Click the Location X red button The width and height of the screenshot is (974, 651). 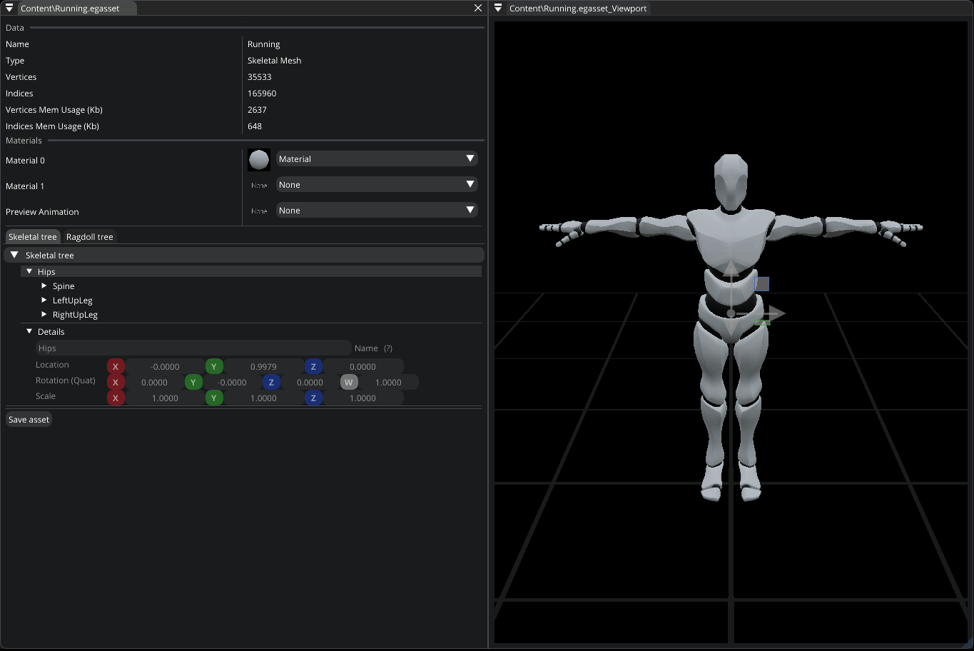tap(116, 366)
